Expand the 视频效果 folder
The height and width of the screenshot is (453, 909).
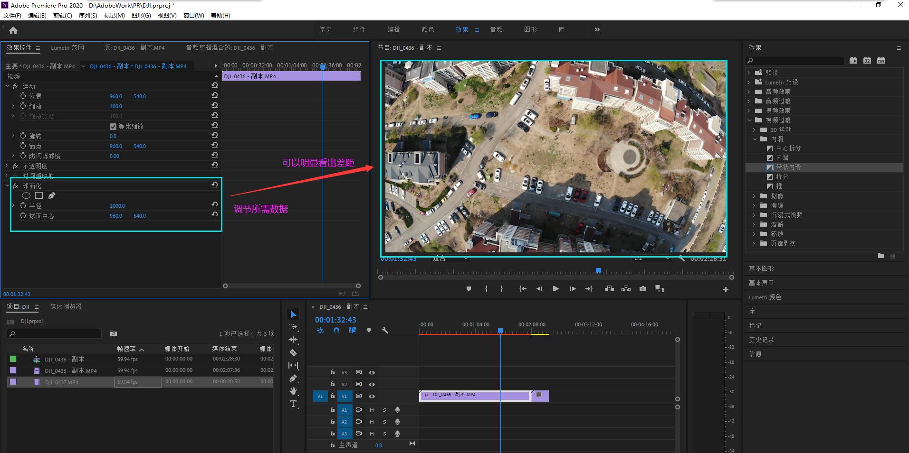pyautogui.click(x=749, y=111)
